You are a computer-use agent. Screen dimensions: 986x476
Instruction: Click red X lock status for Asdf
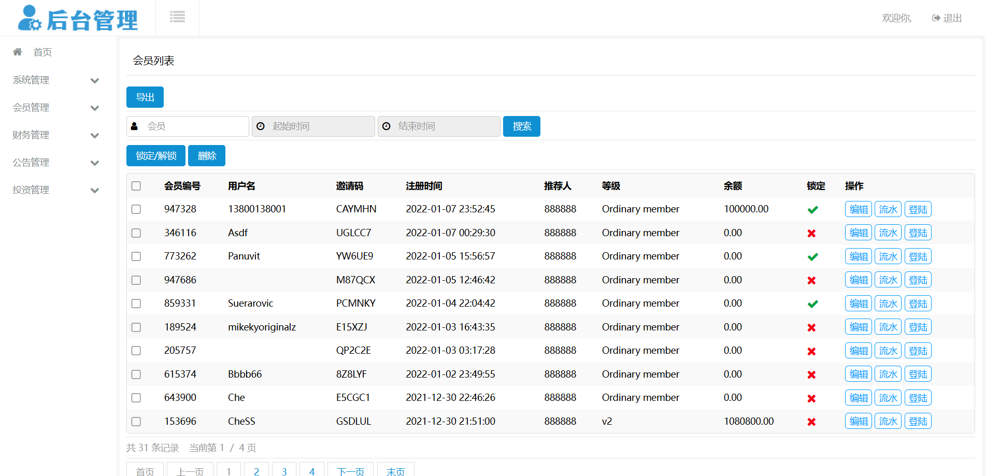click(x=811, y=234)
